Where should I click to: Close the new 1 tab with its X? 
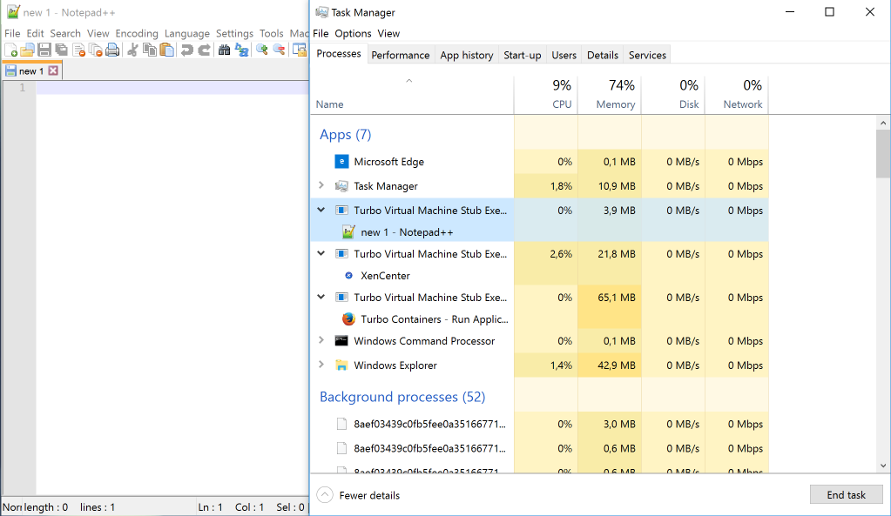(53, 70)
